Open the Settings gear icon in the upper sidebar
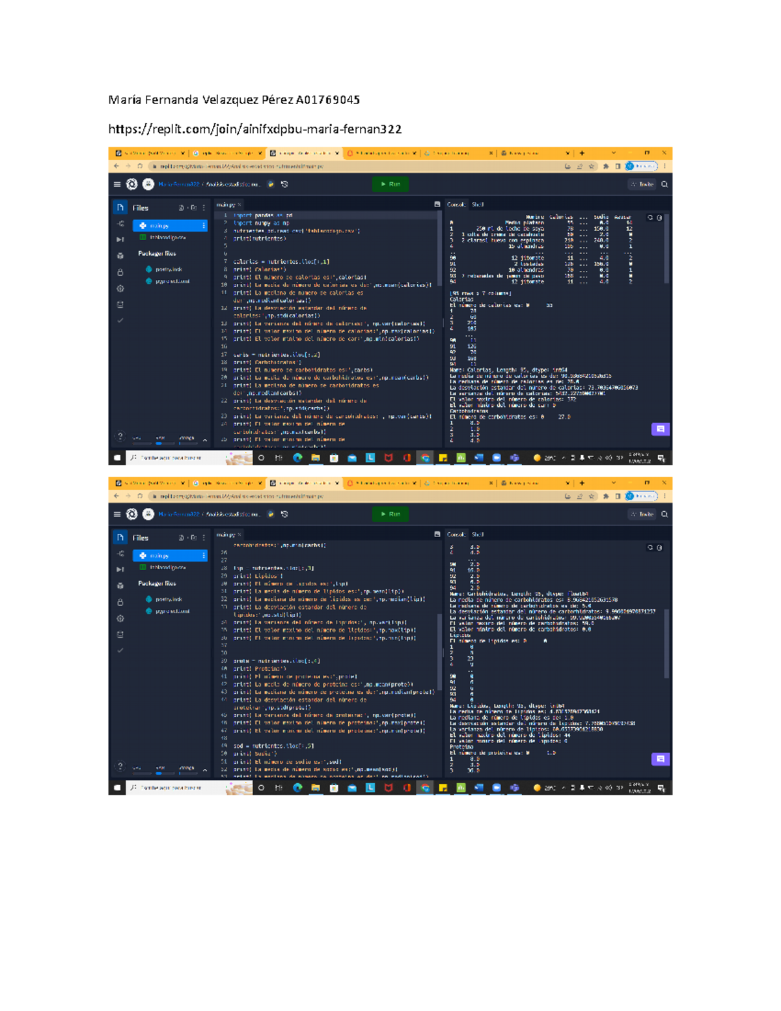This screenshot has width=781, height=1011. click(120, 288)
